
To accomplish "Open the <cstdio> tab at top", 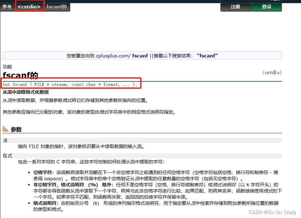I will (29, 6).
